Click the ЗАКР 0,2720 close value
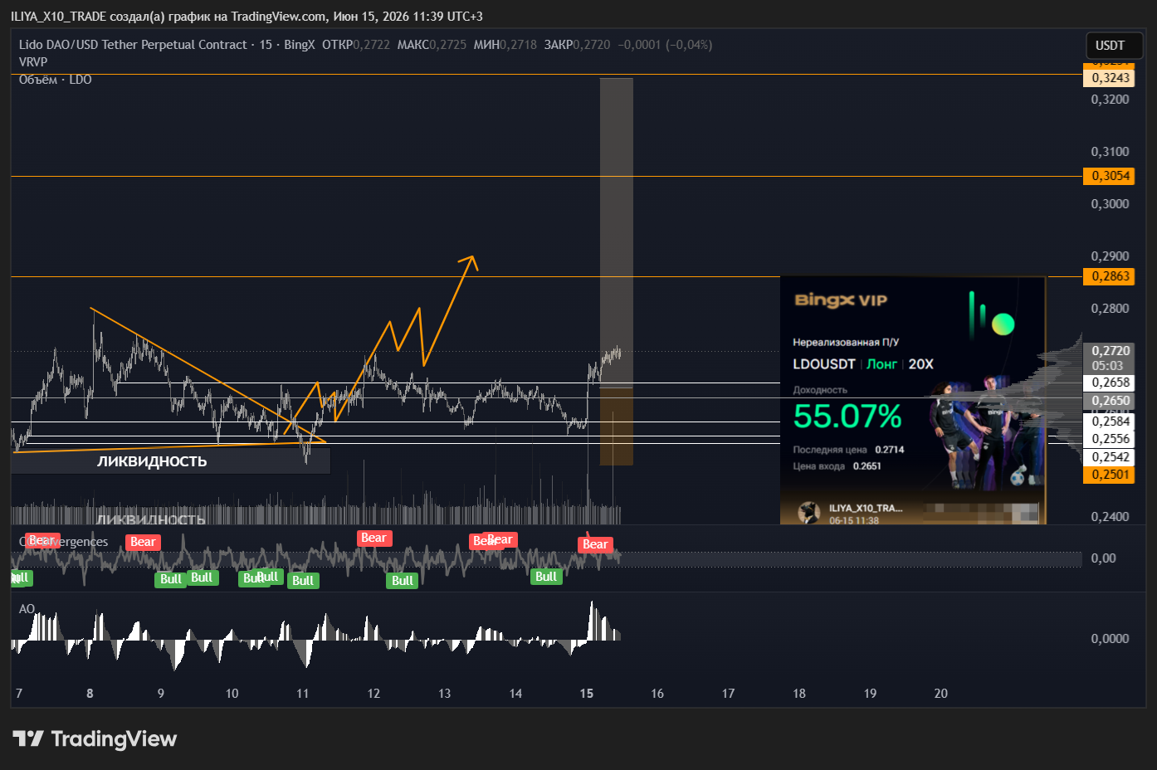This screenshot has width=1157, height=770. tap(578, 45)
